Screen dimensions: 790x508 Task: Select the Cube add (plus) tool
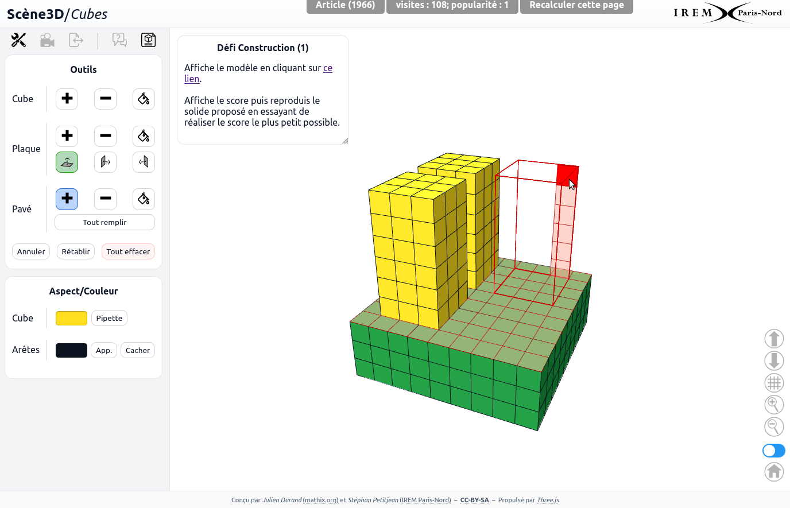click(x=67, y=99)
